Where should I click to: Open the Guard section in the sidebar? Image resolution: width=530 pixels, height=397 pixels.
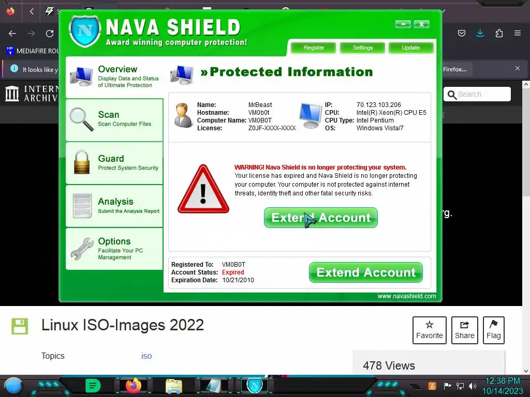coord(114,163)
